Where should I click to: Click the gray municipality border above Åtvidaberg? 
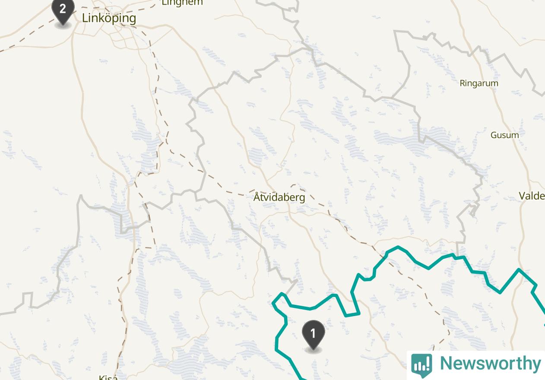pyautogui.click(x=276, y=56)
